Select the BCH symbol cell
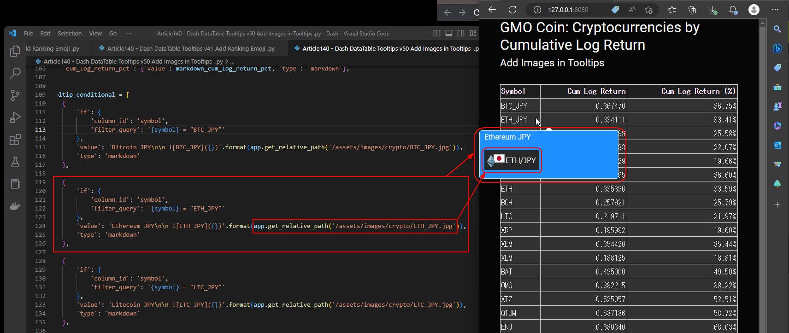 520,202
